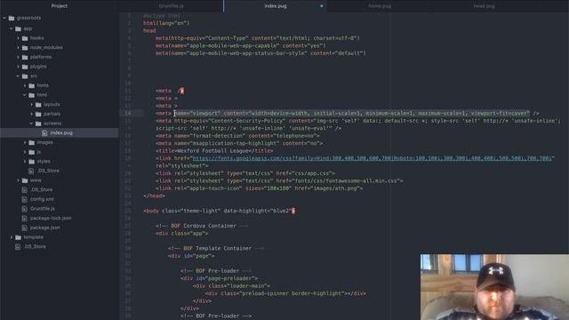Click the body class="theme-light" line

[x=220, y=211]
